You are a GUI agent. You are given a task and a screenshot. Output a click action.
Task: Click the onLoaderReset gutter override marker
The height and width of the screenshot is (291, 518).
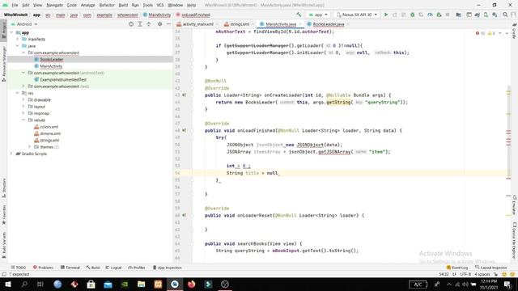pyautogui.click(x=184, y=215)
